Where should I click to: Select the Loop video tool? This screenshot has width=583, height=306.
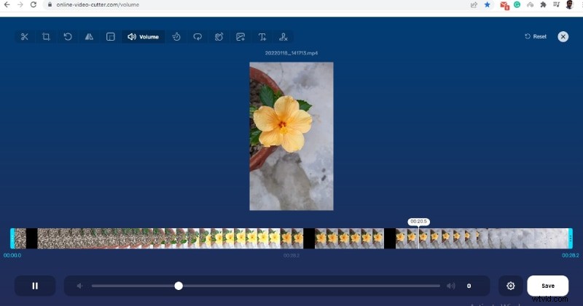coord(197,37)
